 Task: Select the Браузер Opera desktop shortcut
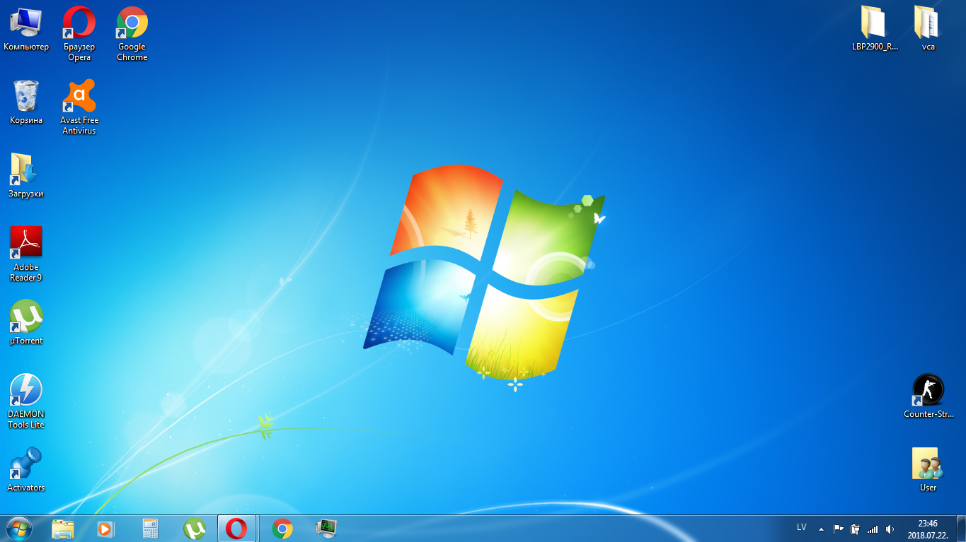click(x=79, y=33)
